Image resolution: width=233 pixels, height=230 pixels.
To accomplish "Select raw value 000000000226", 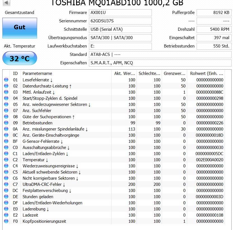I will (x=210, y=123).
